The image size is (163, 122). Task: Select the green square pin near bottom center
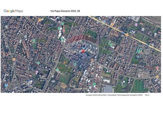[x=94, y=84]
